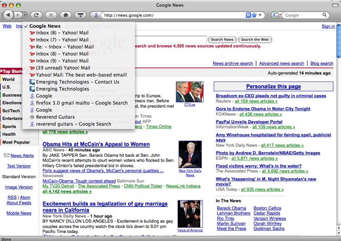341x241 pixels.
Task: Expand the address bar history dropdown arrow
Action: pos(260,15)
